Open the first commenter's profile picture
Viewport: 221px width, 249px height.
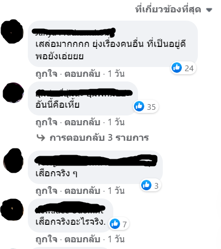pyautogui.click(x=12, y=31)
